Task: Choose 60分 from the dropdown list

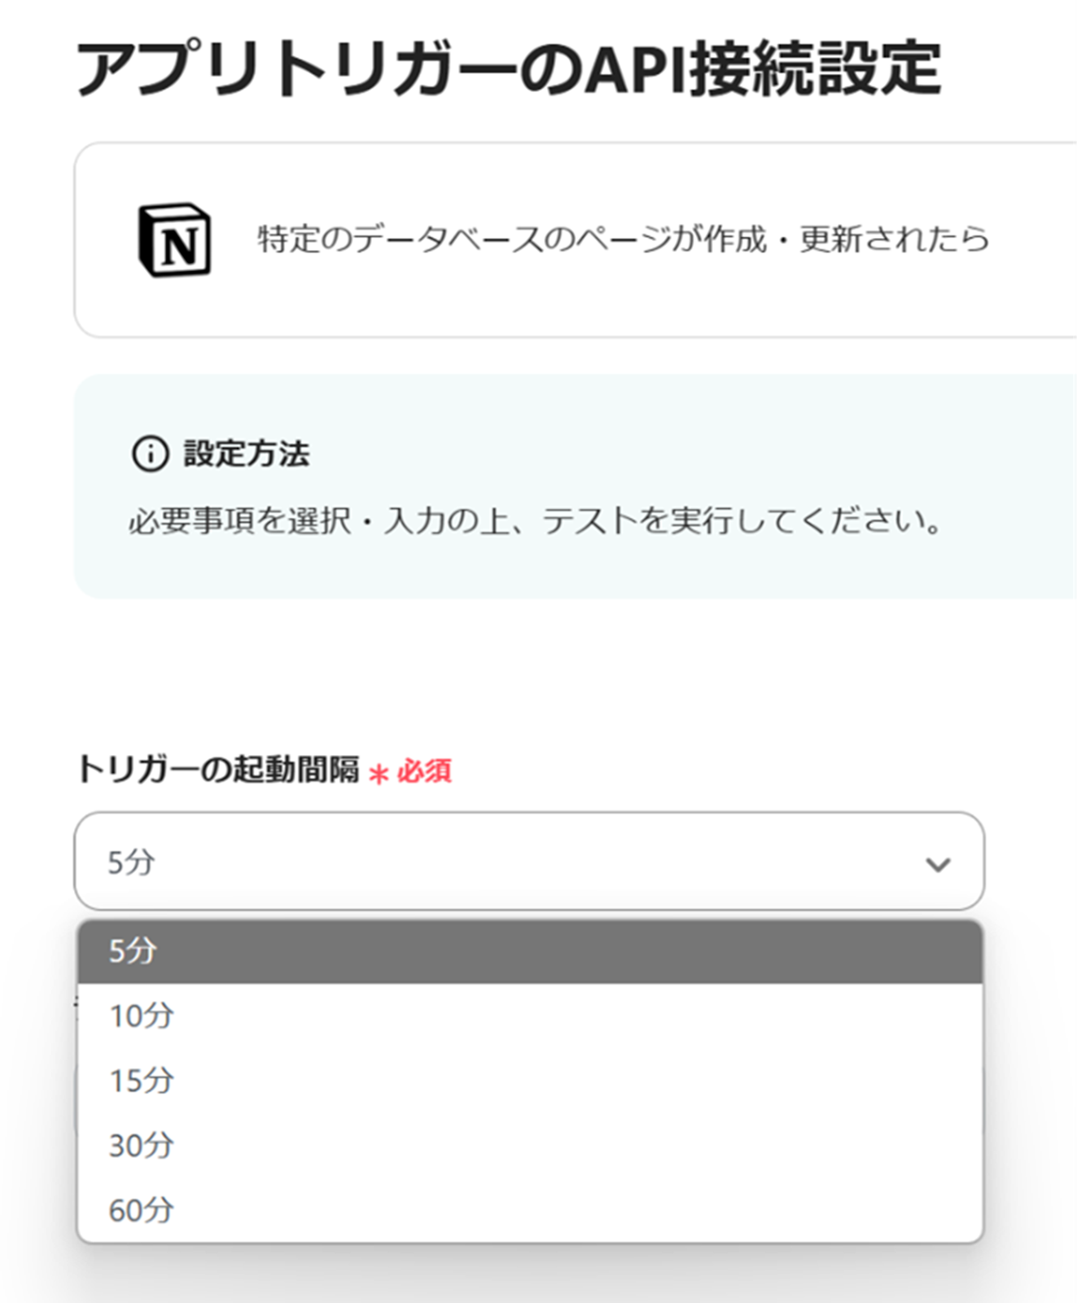Action: [x=142, y=1210]
